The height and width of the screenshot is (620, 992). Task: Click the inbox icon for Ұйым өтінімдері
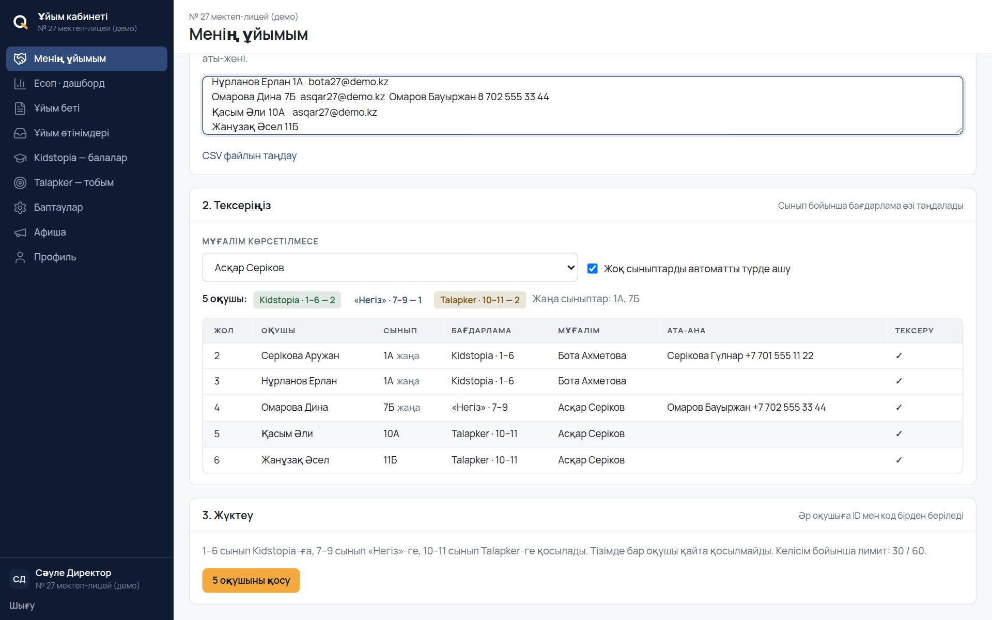point(20,133)
